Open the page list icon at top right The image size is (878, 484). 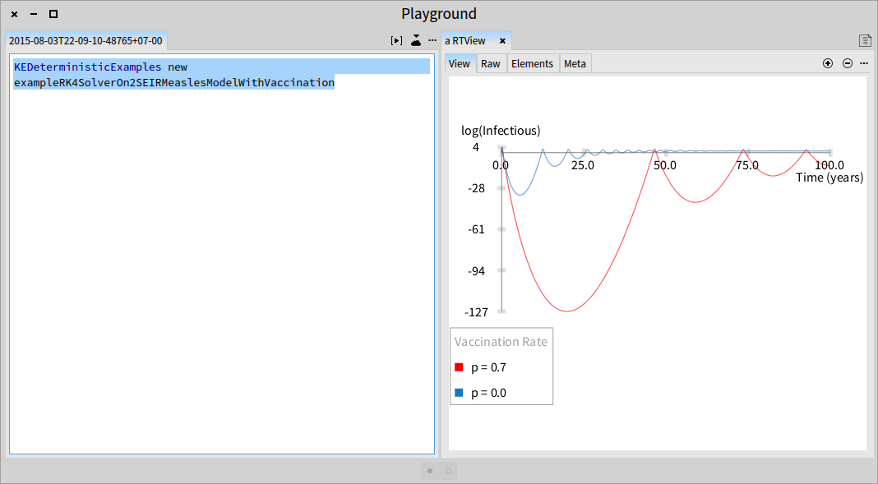[x=865, y=40]
